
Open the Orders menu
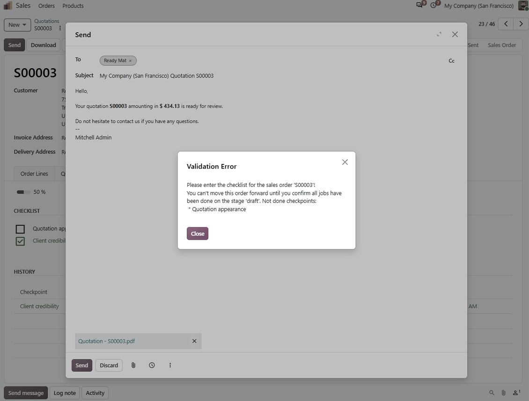pyautogui.click(x=46, y=6)
